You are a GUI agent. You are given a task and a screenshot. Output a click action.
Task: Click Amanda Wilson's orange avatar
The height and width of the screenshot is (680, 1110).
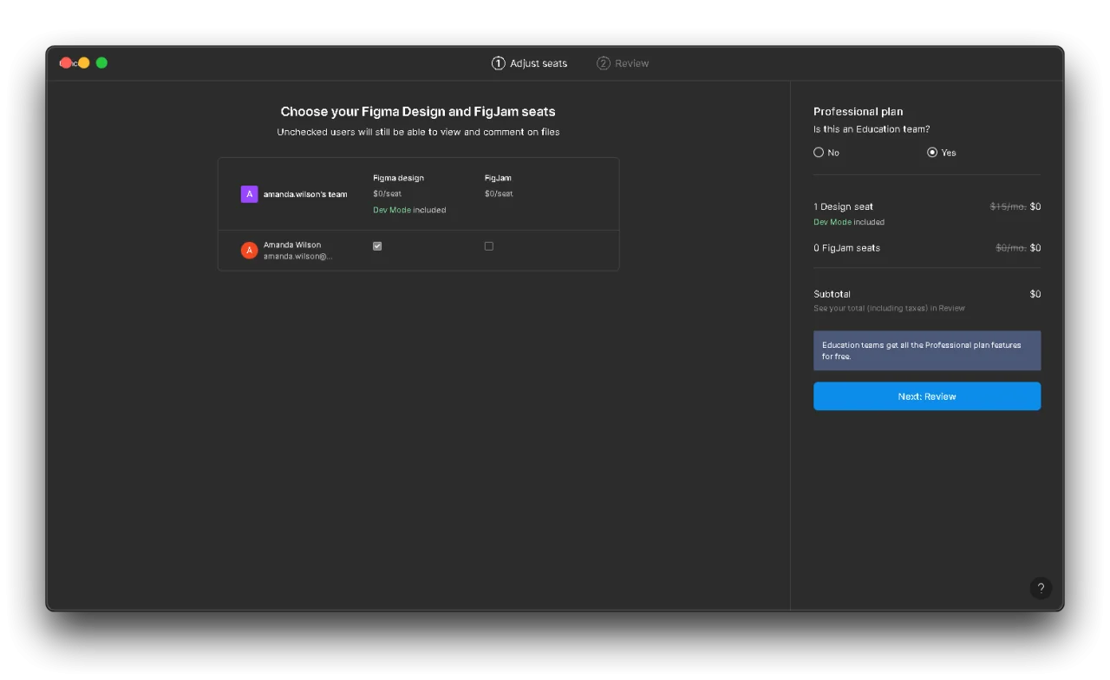point(250,251)
